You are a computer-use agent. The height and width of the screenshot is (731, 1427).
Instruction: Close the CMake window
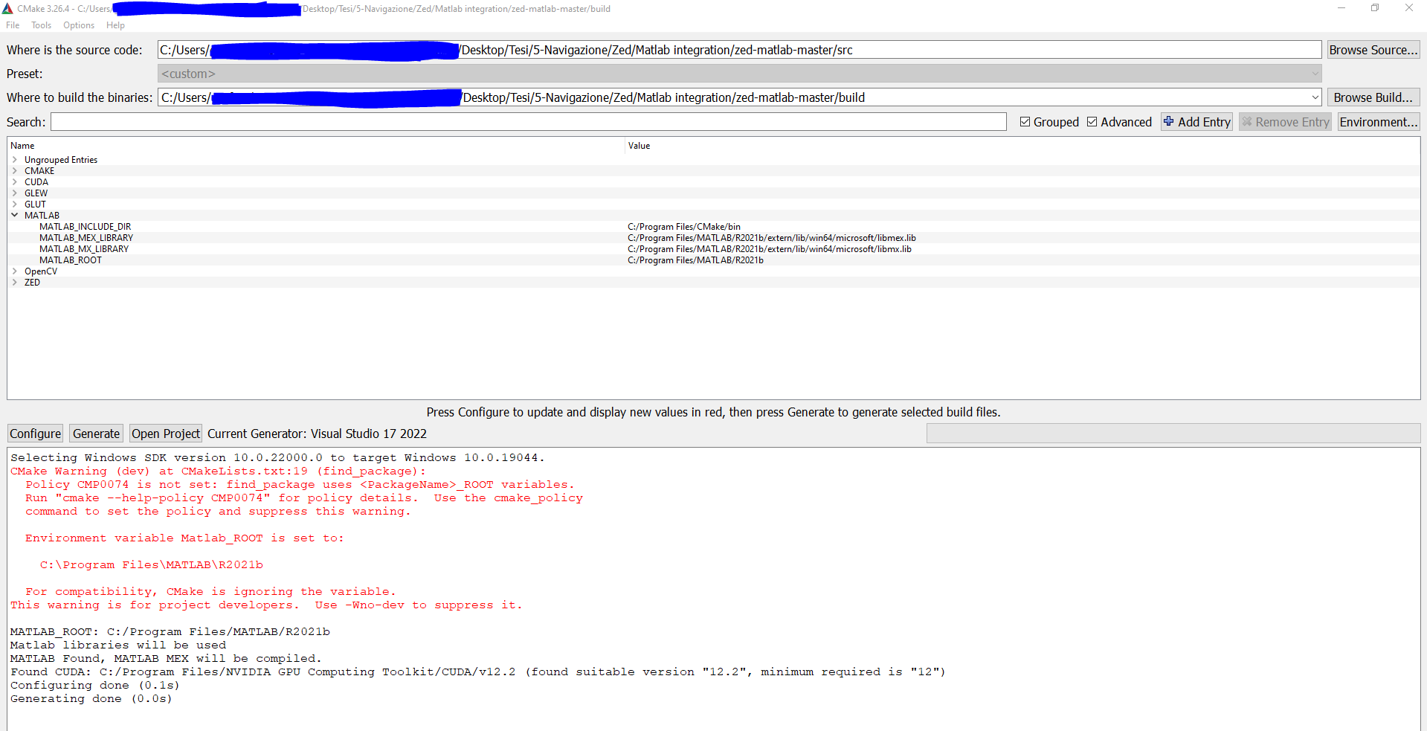pos(1408,8)
